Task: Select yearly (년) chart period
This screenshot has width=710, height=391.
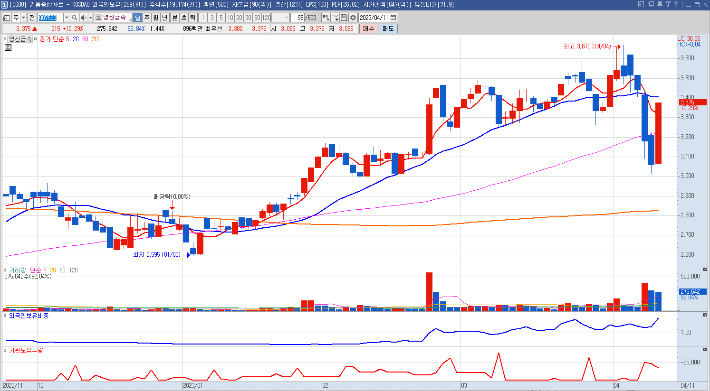Action: (x=165, y=18)
